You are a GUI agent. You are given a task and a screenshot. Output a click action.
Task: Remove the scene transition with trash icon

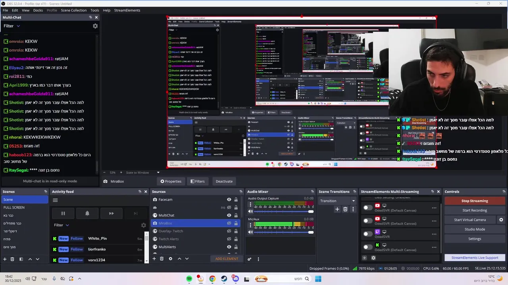click(x=345, y=209)
